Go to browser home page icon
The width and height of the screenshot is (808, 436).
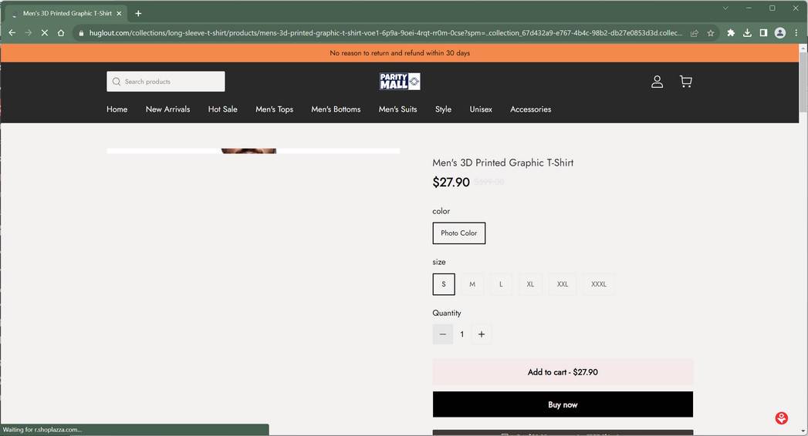click(x=61, y=33)
